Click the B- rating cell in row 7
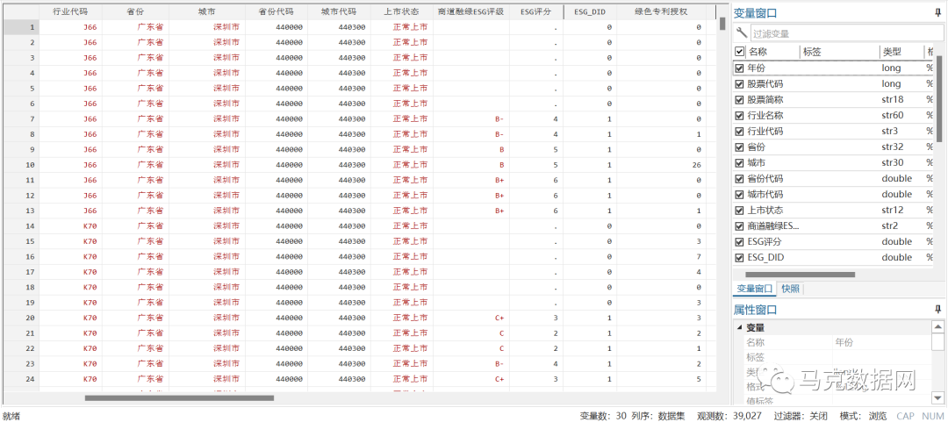 (471, 118)
